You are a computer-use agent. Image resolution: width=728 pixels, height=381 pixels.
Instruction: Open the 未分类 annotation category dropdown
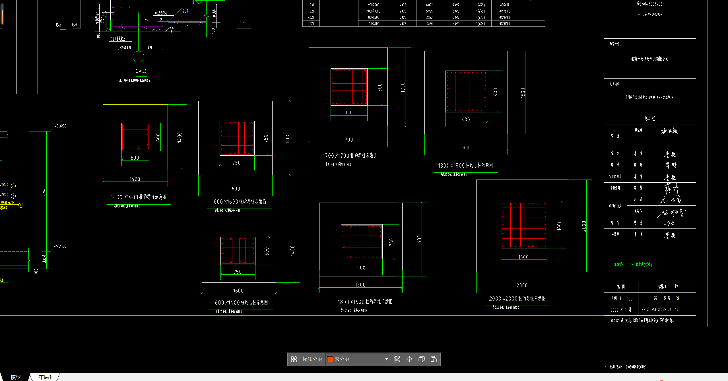357,359
